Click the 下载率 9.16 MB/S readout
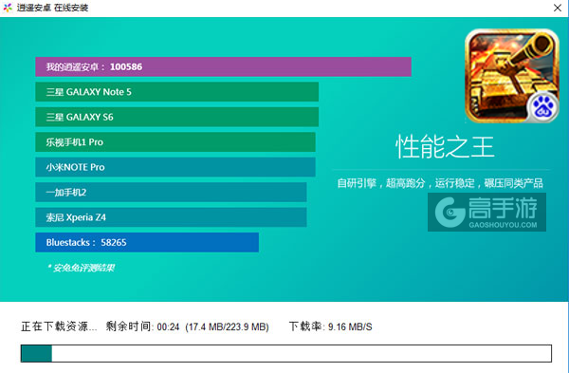 pos(330,326)
